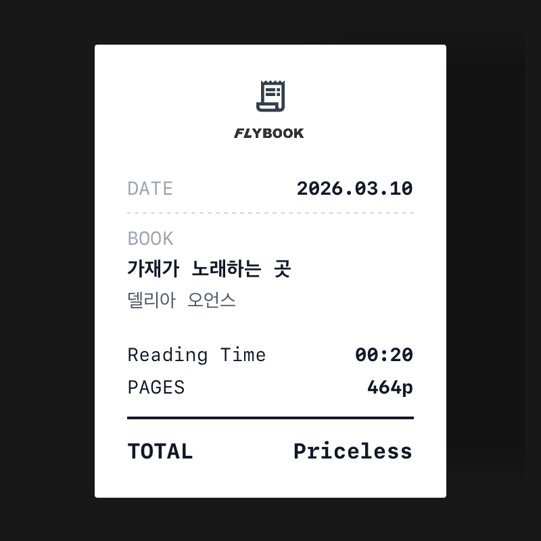Click the dark background left of the card

click(47, 270)
